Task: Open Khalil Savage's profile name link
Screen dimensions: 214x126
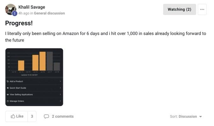Action: [x=32, y=7]
